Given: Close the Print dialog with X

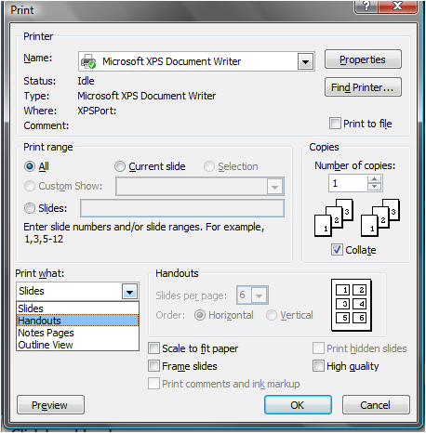Looking at the screenshot, I should (397, 7).
